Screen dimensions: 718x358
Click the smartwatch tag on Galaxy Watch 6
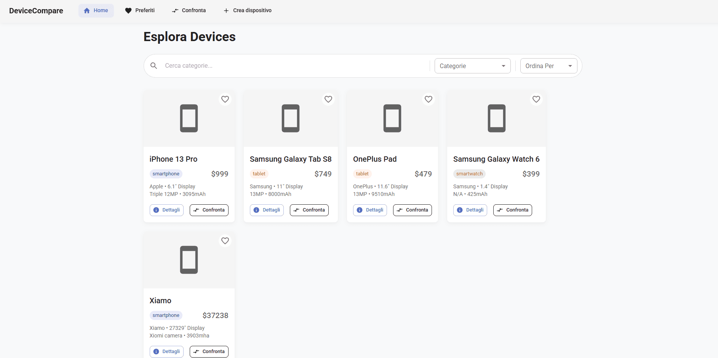pyautogui.click(x=469, y=174)
